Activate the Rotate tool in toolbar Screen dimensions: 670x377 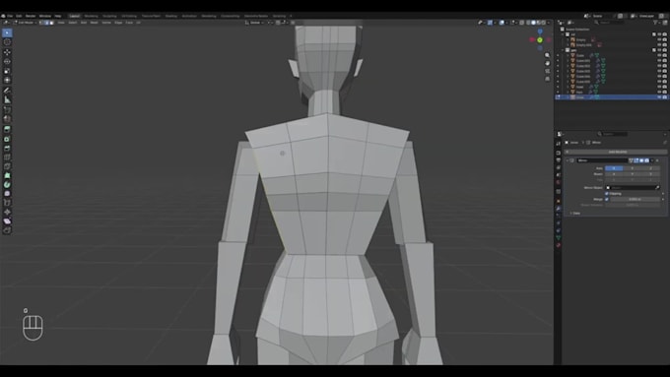(7, 61)
